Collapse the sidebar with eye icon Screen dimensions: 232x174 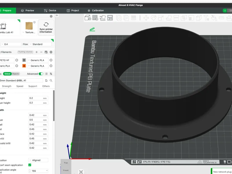point(57,15)
